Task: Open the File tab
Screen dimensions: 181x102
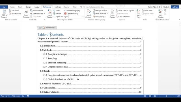Action: (x=4, y=7)
